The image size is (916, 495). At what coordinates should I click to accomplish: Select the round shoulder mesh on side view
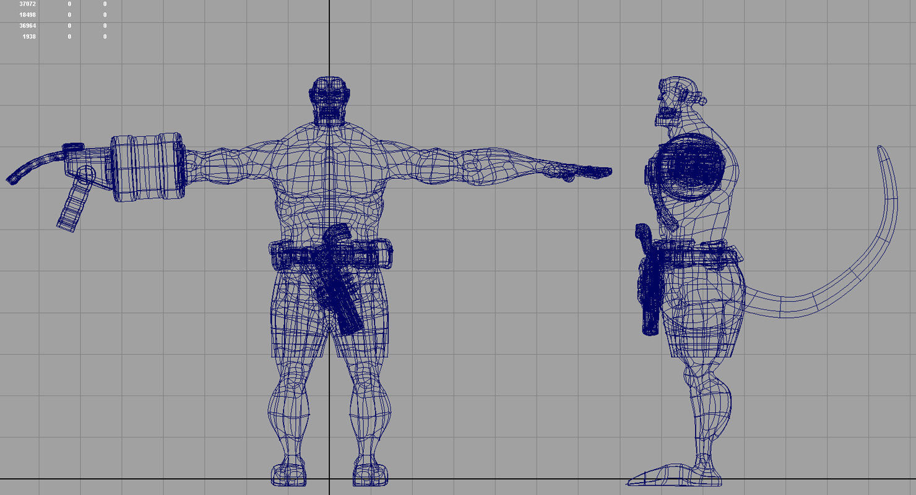pos(692,166)
